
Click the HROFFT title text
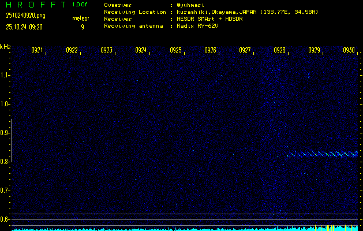click(x=36, y=5)
